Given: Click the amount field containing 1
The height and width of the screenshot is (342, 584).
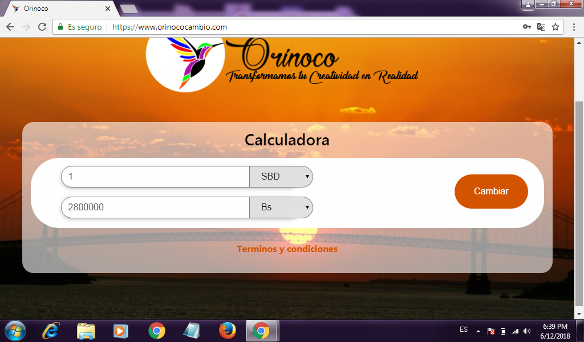Looking at the screenshot, I should coord(155,176).
